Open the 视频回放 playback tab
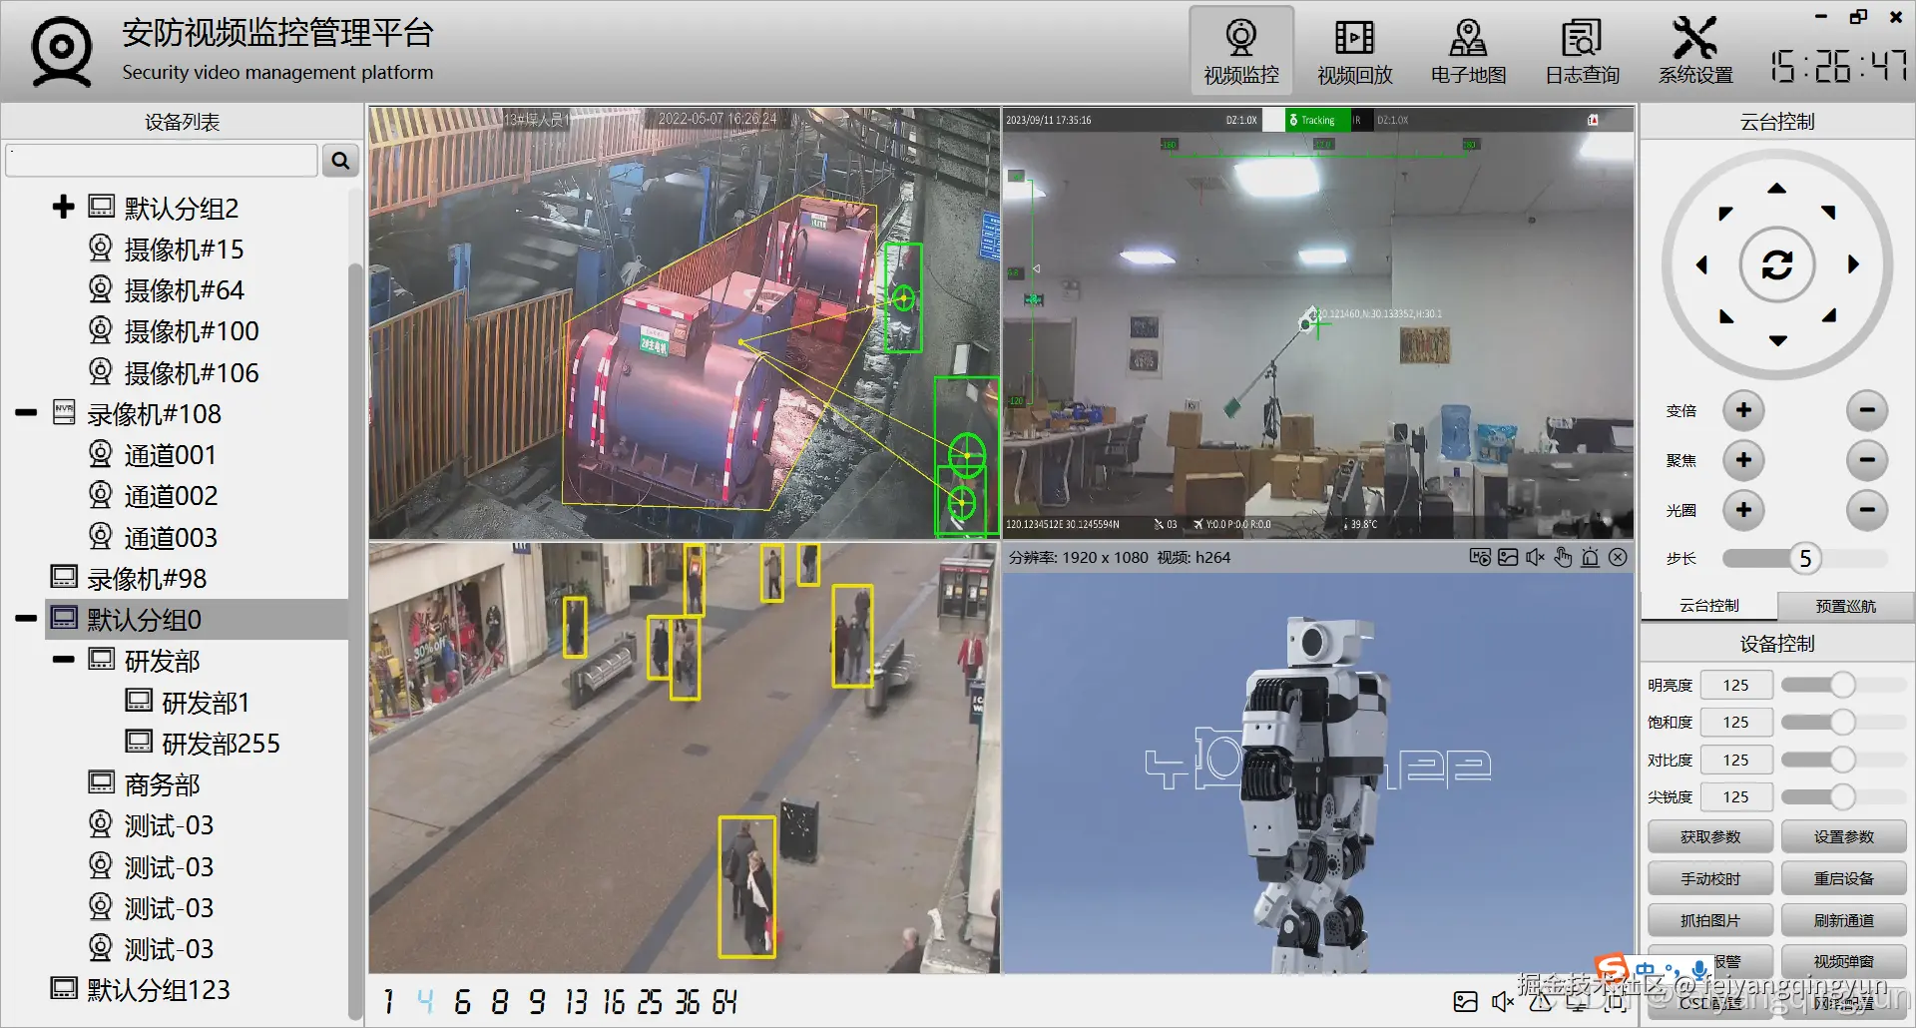This screenshot has width=1916, height=1028. 1355,52
